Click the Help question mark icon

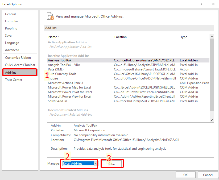tap(201, 4)
